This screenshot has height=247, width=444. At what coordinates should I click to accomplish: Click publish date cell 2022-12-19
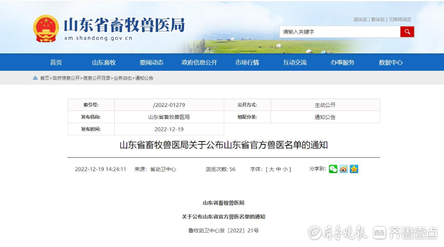point(169,129)
